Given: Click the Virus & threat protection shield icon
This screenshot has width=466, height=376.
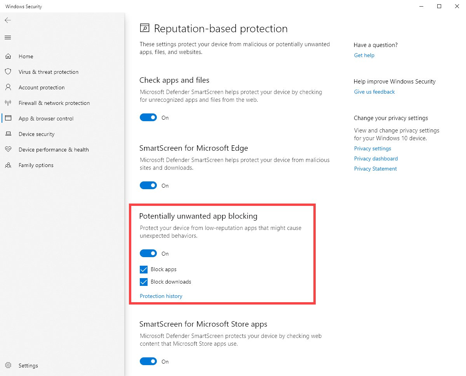Looking at the screenshot, I should pyautogui.click(x=8, y=72).
